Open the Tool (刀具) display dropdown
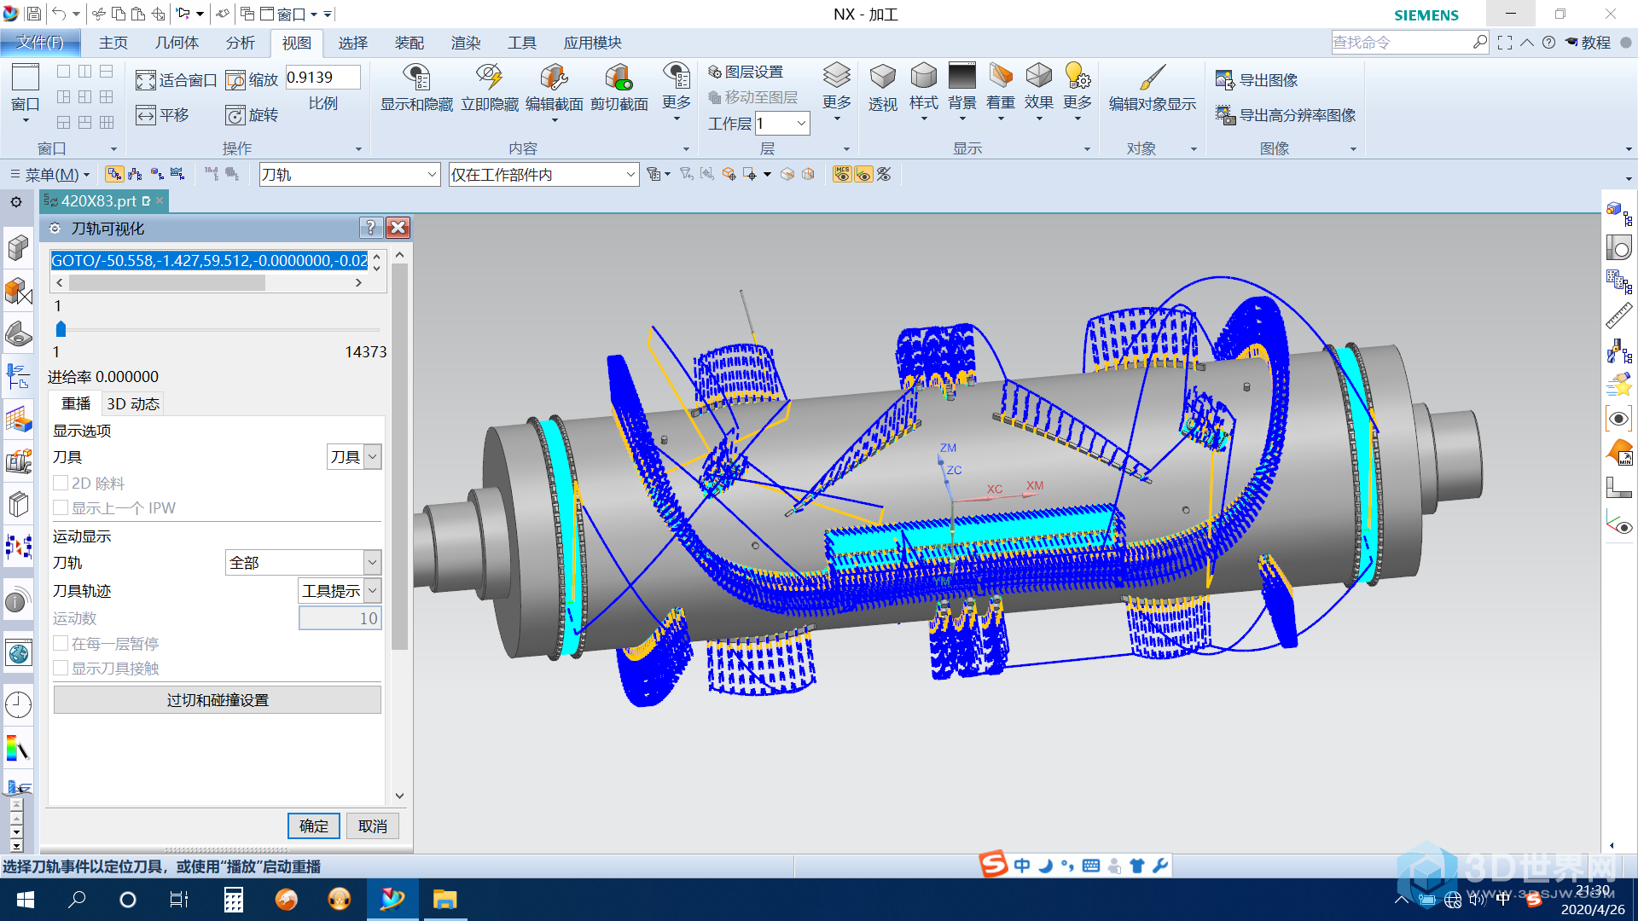Screen dimensions: 1638x921 (354, 456)
